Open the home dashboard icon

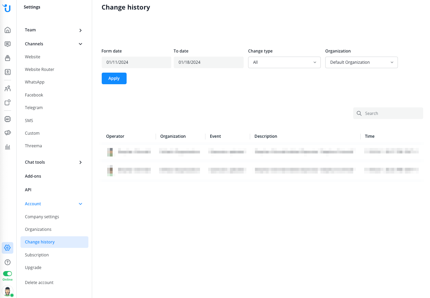tap(8, 30)
